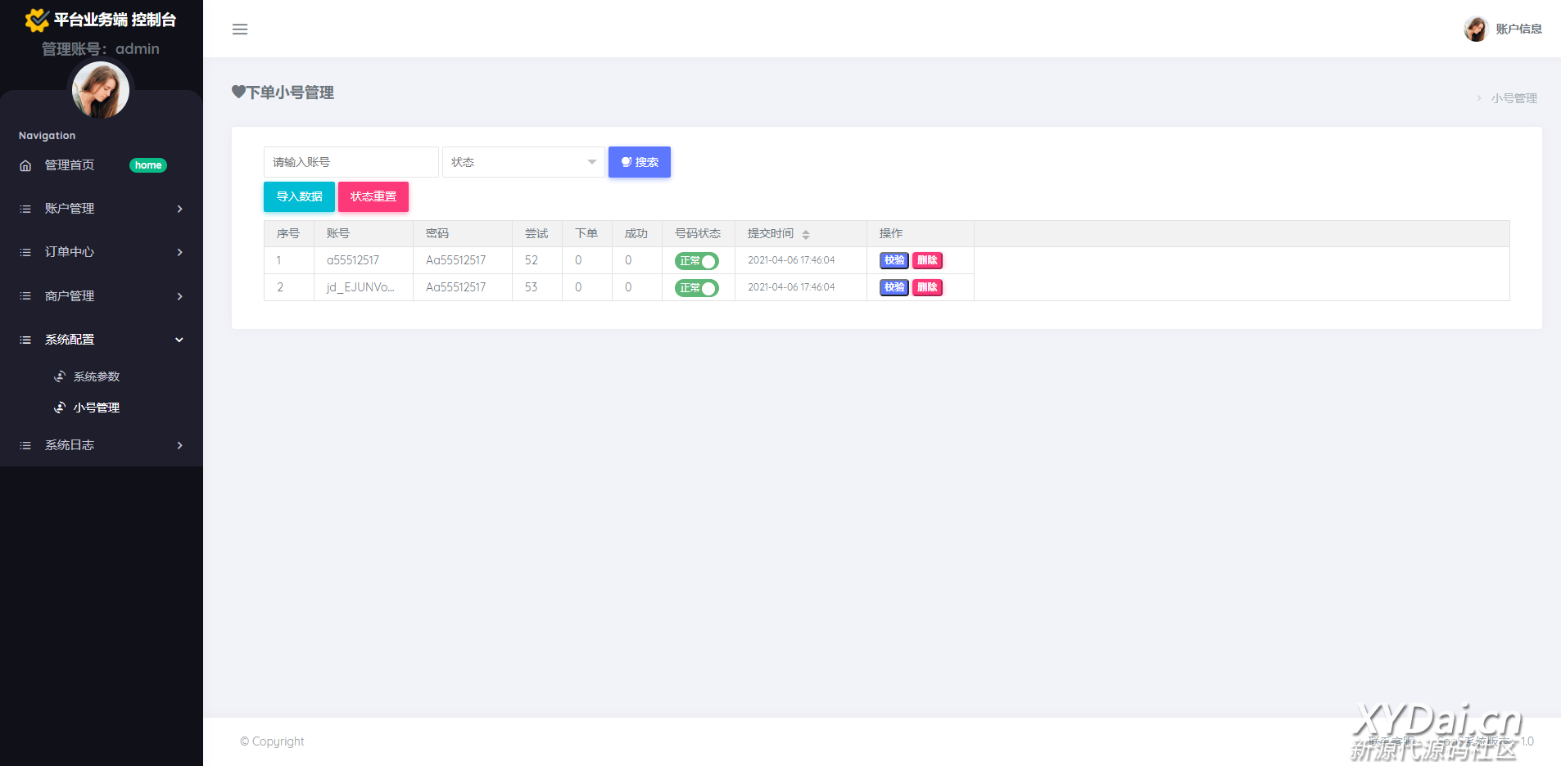Screen dimensions: 1561x766
Task: Click 删除 for the first row
Action: click(927, 260)
